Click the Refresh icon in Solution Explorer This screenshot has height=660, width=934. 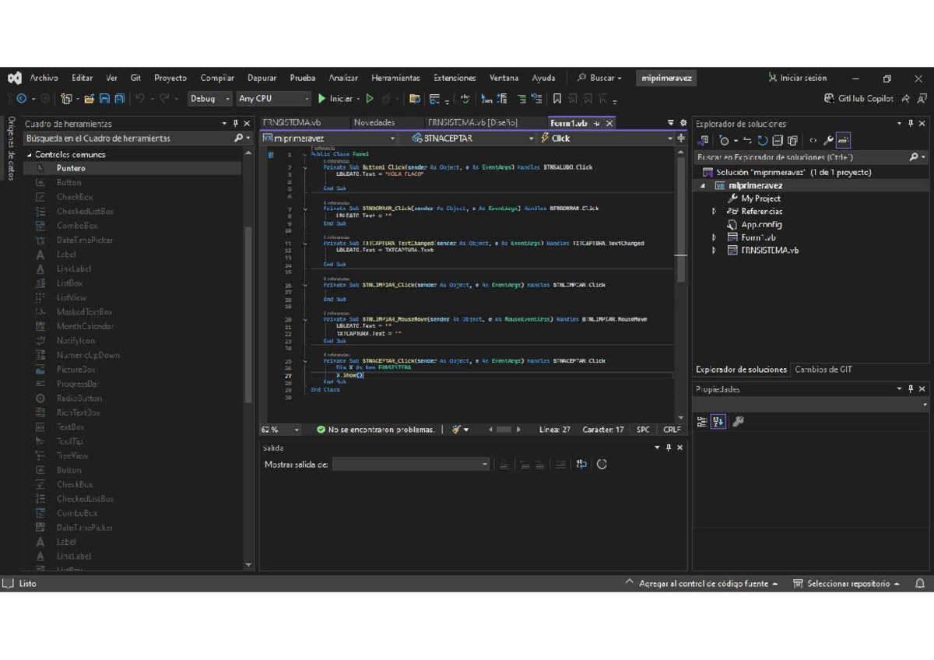[763, 140]
